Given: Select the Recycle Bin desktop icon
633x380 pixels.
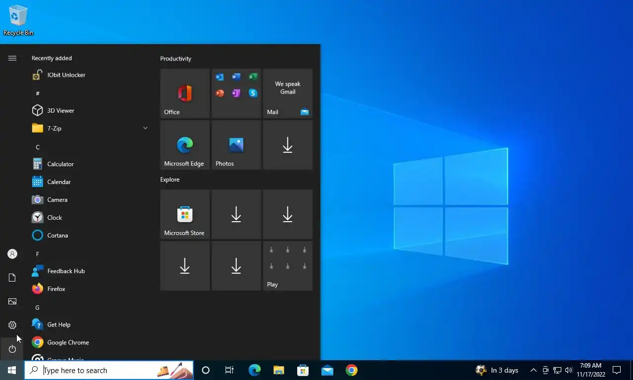Looking at the screenshot, I should tap(18, 20).
